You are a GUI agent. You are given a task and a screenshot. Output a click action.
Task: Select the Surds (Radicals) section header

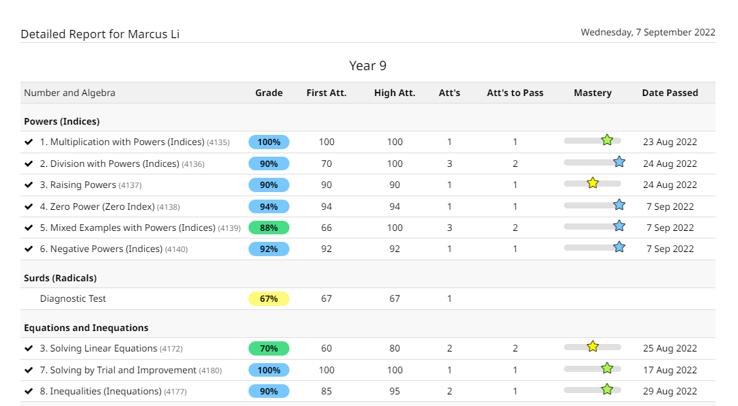(60, 278)
